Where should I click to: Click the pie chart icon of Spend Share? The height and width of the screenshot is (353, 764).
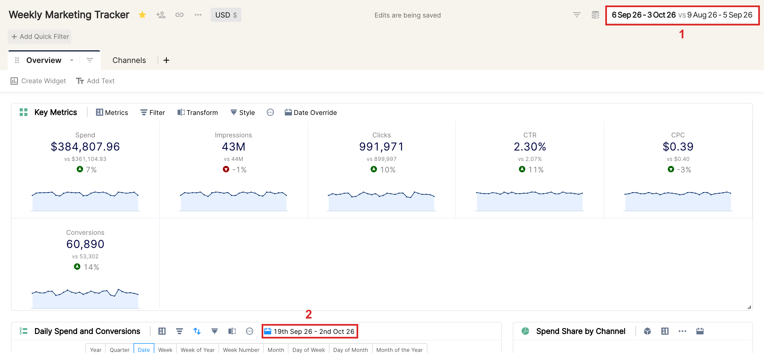tap(525, 331)
